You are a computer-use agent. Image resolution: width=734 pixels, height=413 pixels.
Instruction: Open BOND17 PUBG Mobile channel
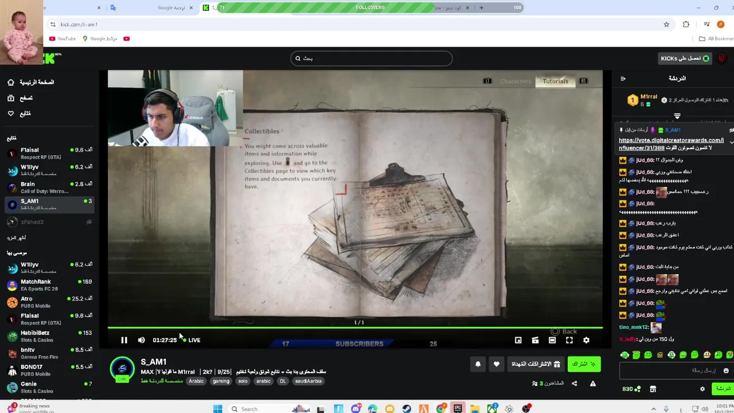pyautogui.click(x=49, y=370)
